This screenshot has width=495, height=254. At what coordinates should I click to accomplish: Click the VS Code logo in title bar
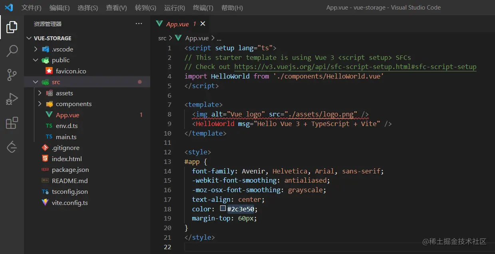(8, 7)
